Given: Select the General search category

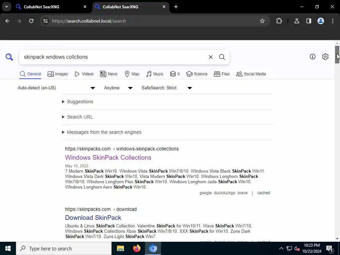Looking at the screenshot, I should 30,74.
